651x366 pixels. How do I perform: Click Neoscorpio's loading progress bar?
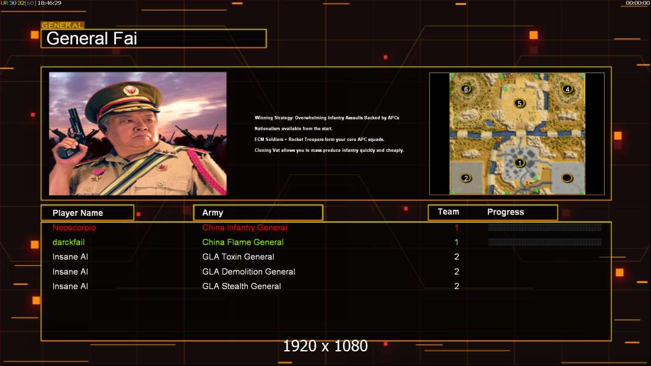click(x=545, y=227)
